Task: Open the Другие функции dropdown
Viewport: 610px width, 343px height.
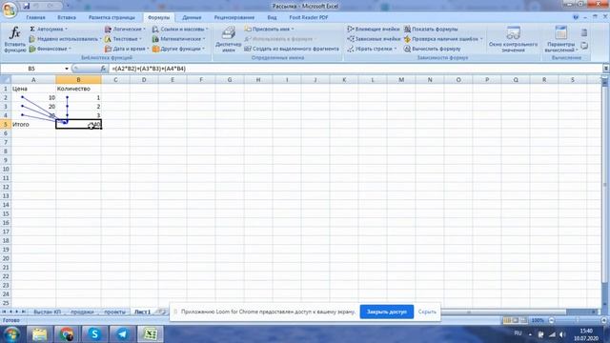Action: pos(178,49)
